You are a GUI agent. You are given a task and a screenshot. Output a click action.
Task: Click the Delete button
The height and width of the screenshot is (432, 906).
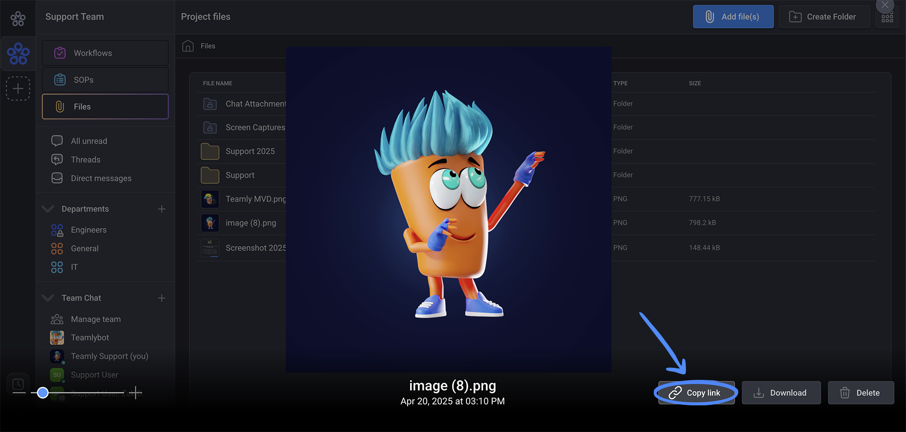click(x=861, y=393)
